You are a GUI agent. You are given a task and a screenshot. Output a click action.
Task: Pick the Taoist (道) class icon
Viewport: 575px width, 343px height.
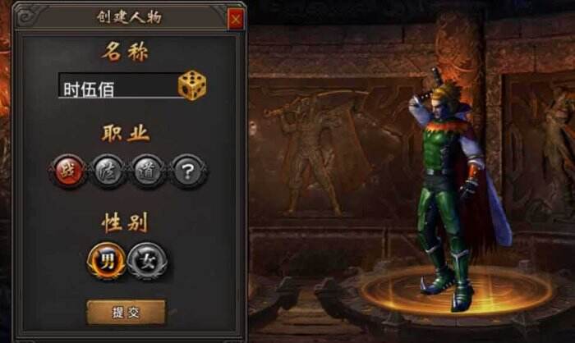pos(147,171)
